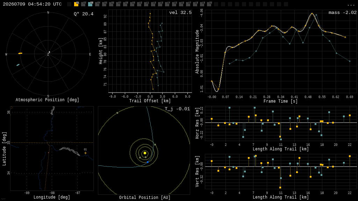The width and height of the screenshot is (358, 201).
Task: Click the T_j -0.01 readout
Action: coord(177,109)
